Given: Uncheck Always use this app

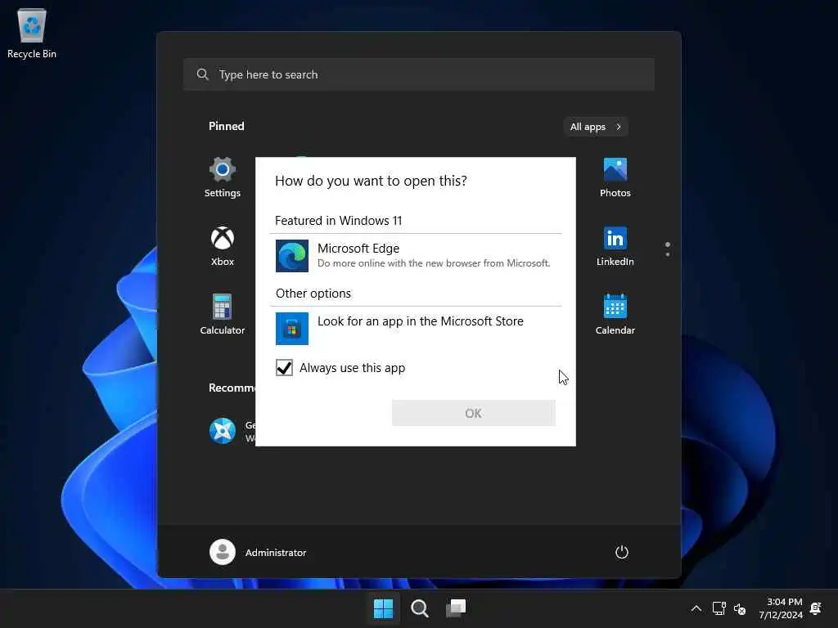Looking at the screenshot, I should point(284,367).
